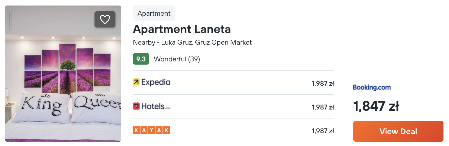Save Apartment Laneta with heart icon
The height and width of the screenshot is (146, 449).
[x=105, y=19]
